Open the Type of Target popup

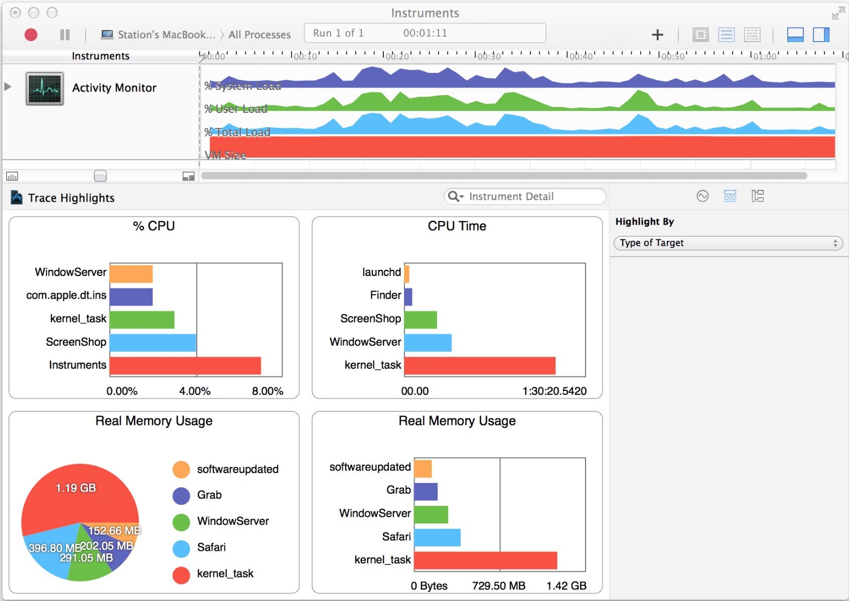pos(728,243)
